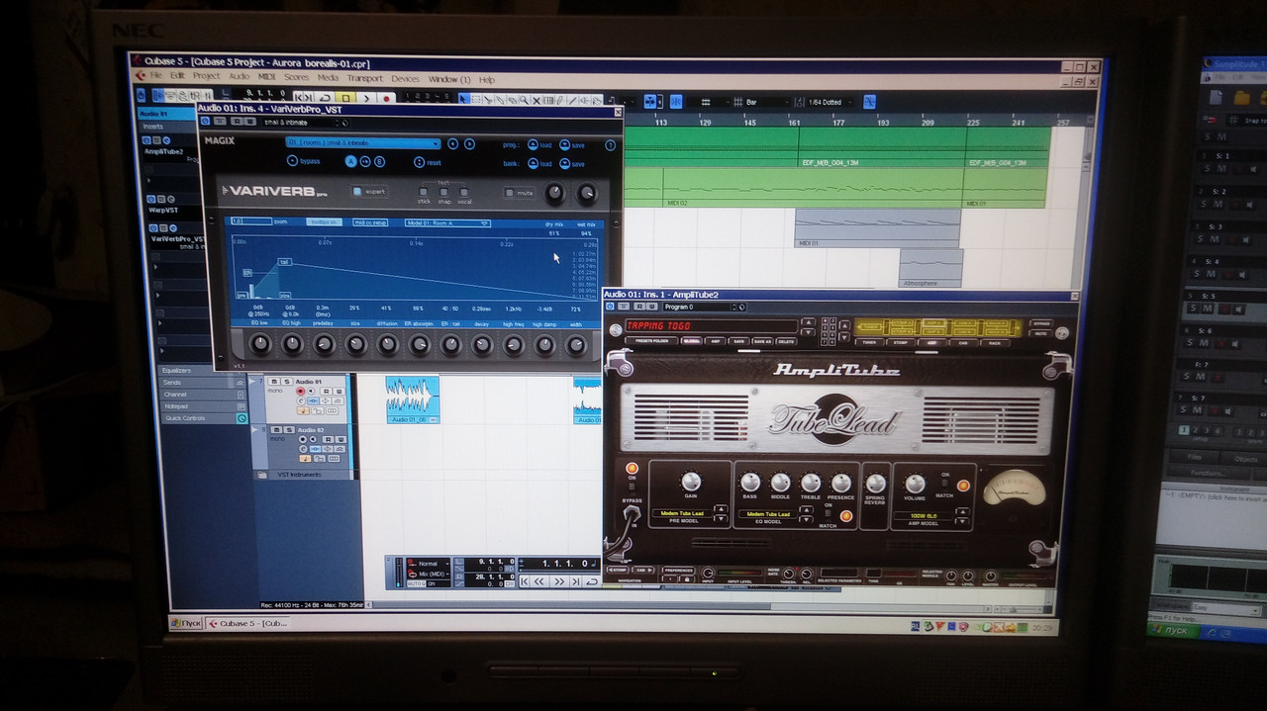The image size is (1267, 711).
Task: Click the Play button in Cubase toolbar
Action: [366, 99]
